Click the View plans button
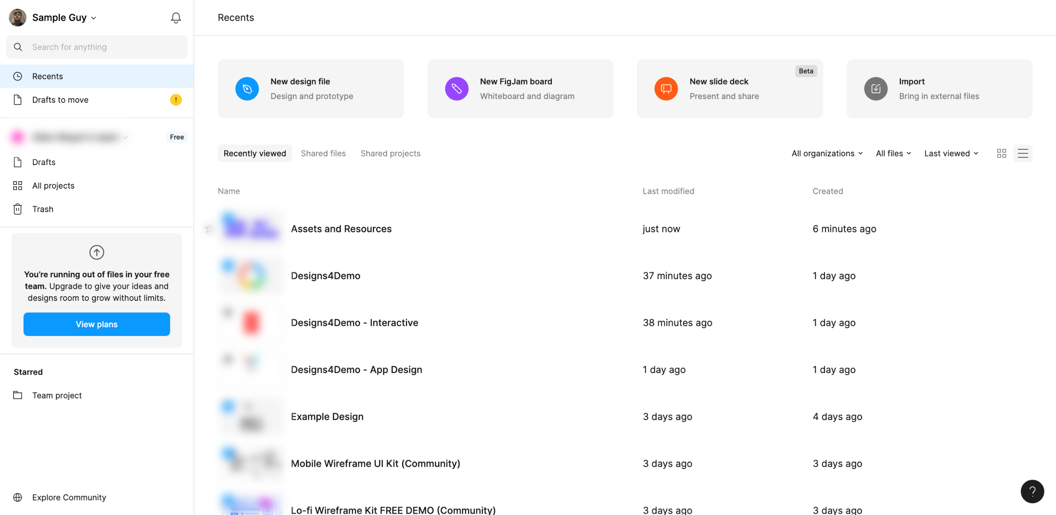This screenshot has width=1056, height=515. (x=97, y=324)
